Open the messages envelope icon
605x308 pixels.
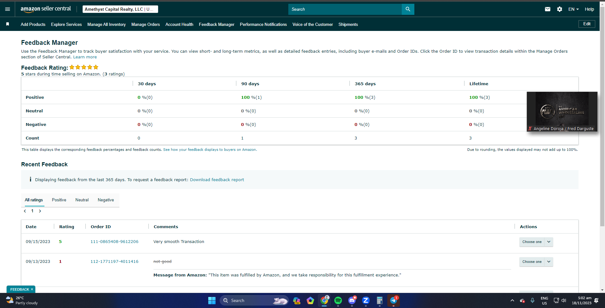point(548,9)
